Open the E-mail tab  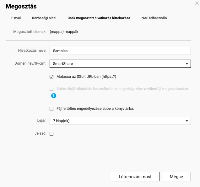pos(16,18)
